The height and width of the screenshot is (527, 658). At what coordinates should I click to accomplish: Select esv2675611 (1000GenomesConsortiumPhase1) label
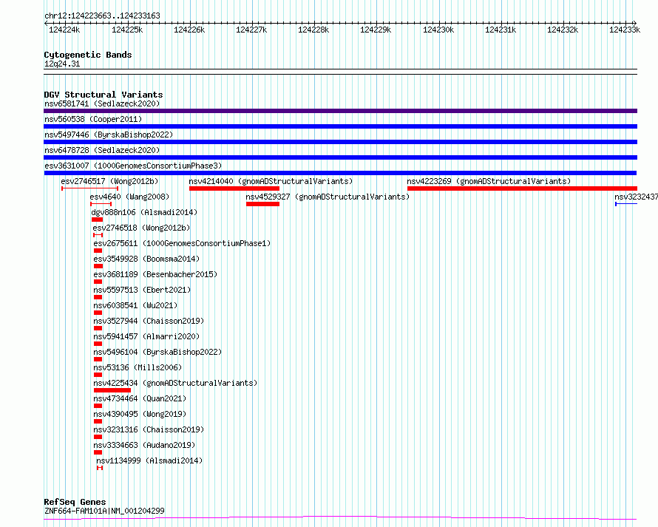(x=182, y=243)
